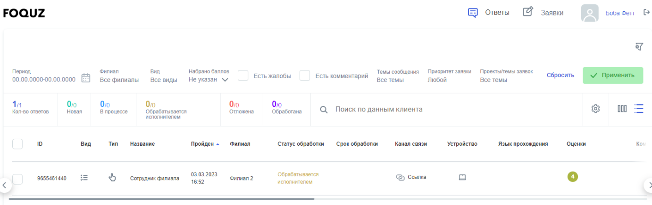Open the Ответы tab
The height and width of the screenshot is (205, 652).
point(489,13)
